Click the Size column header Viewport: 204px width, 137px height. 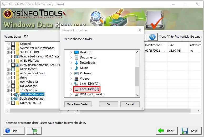pos(178,45)
